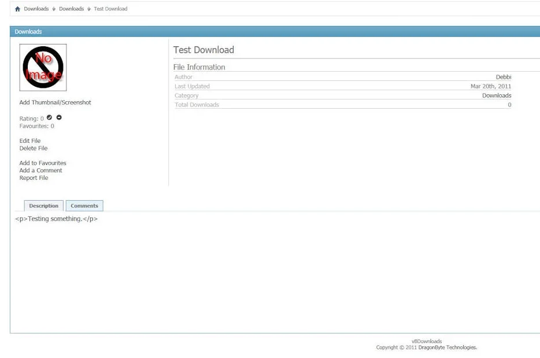Click the Test Download title heading
The width and height of the screenshot is (540, 358).
(x=204, y=50)
